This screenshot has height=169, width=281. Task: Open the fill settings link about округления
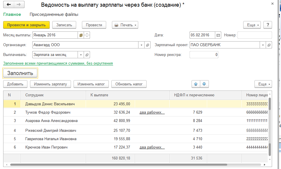tap(58, 63)
